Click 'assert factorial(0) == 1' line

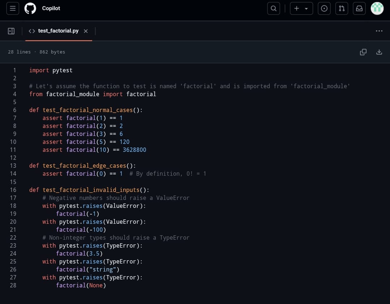(82, 174)
